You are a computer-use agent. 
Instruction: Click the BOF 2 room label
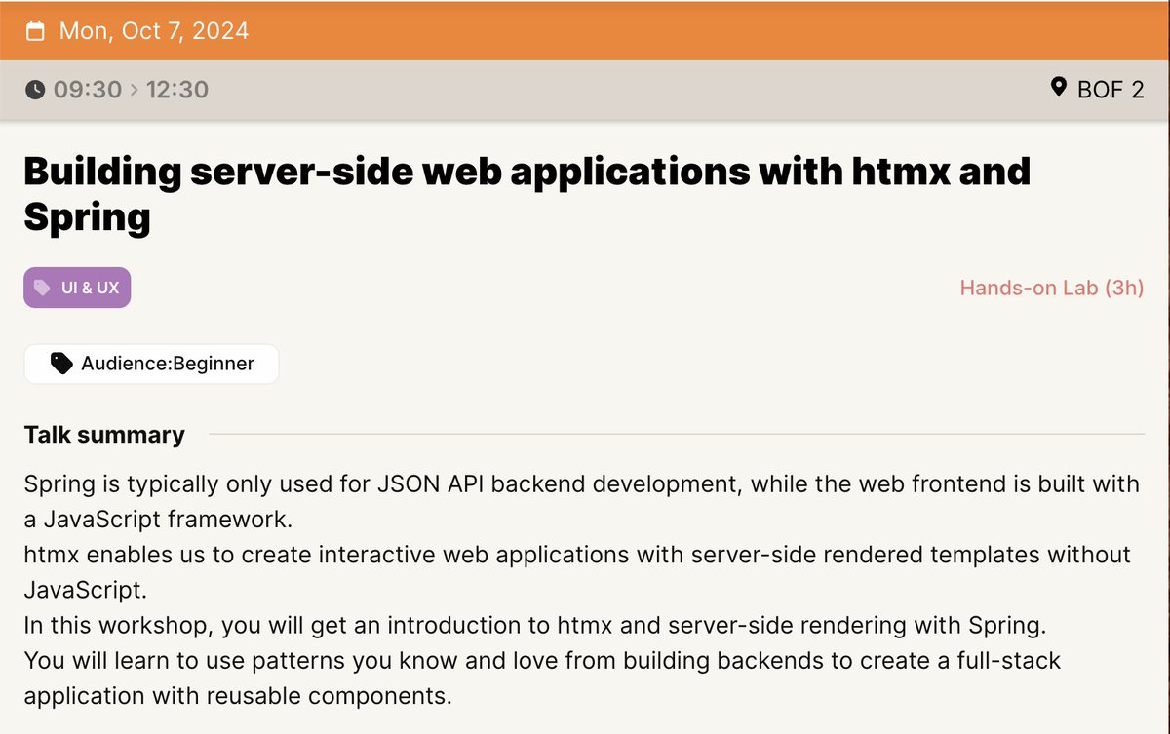tap(1111, 90)
